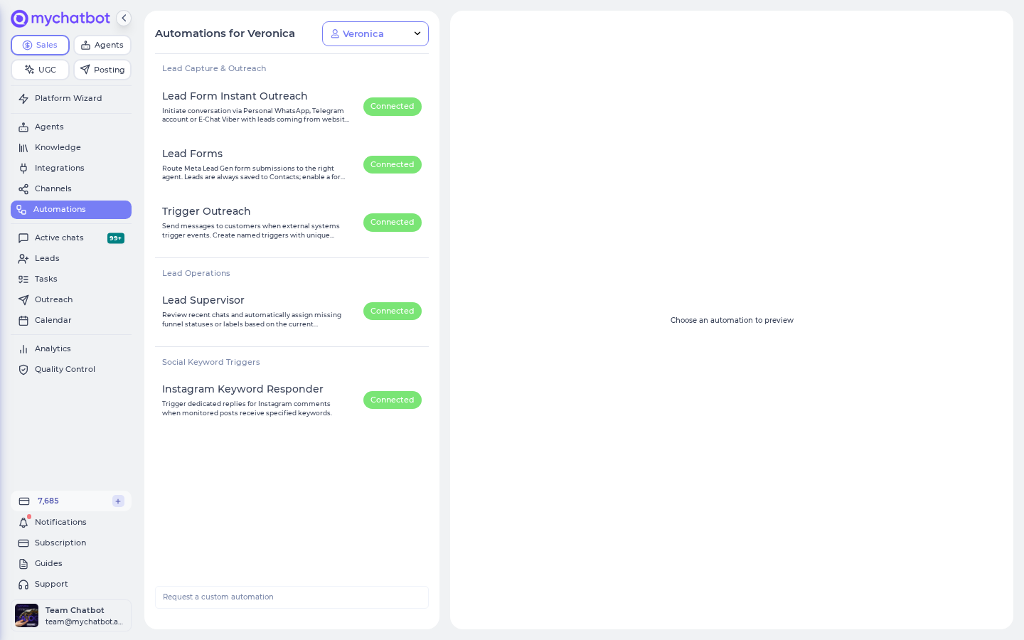Click the Platform Wizard lightning icon
This screenshot has width=1024, height=640.
23,99
